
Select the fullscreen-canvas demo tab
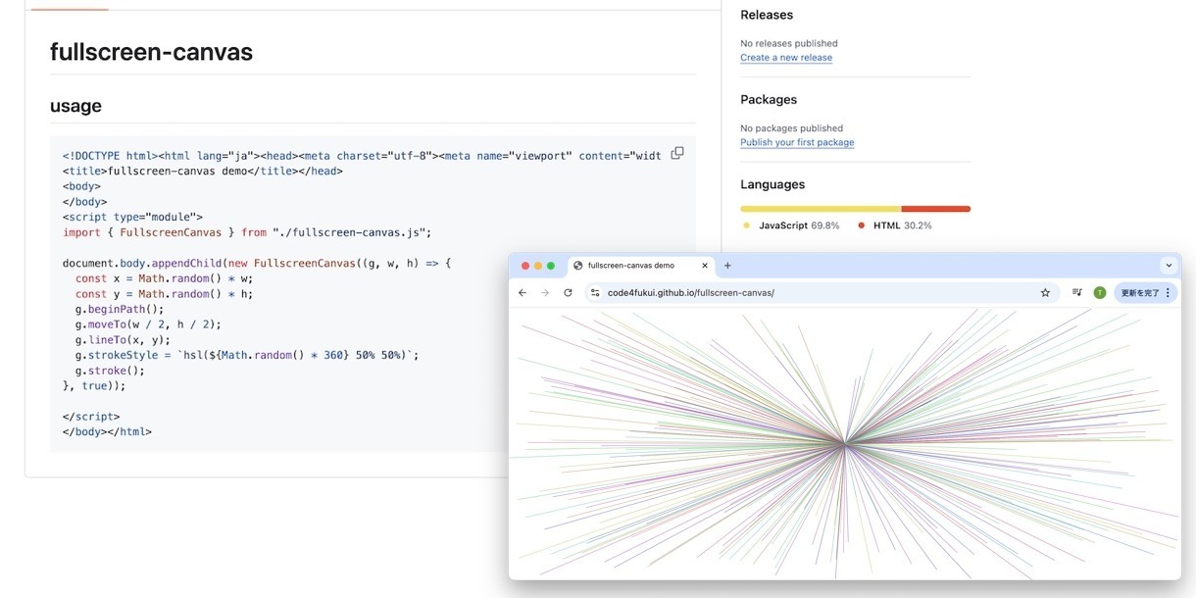[632, 266]
